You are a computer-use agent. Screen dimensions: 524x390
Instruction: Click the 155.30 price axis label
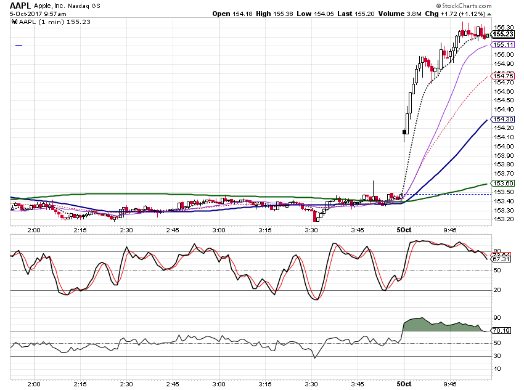click(x=504, y=27)
